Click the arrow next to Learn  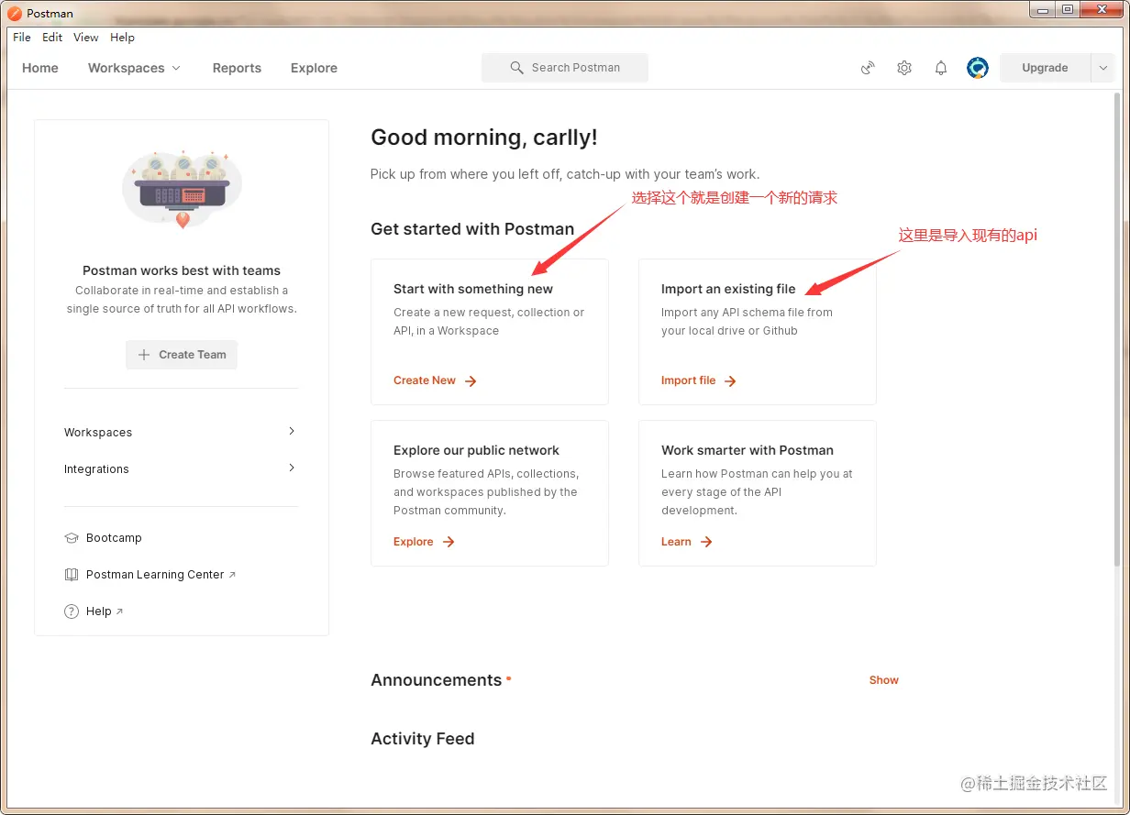pyautogui.click(x=706, y=542)
